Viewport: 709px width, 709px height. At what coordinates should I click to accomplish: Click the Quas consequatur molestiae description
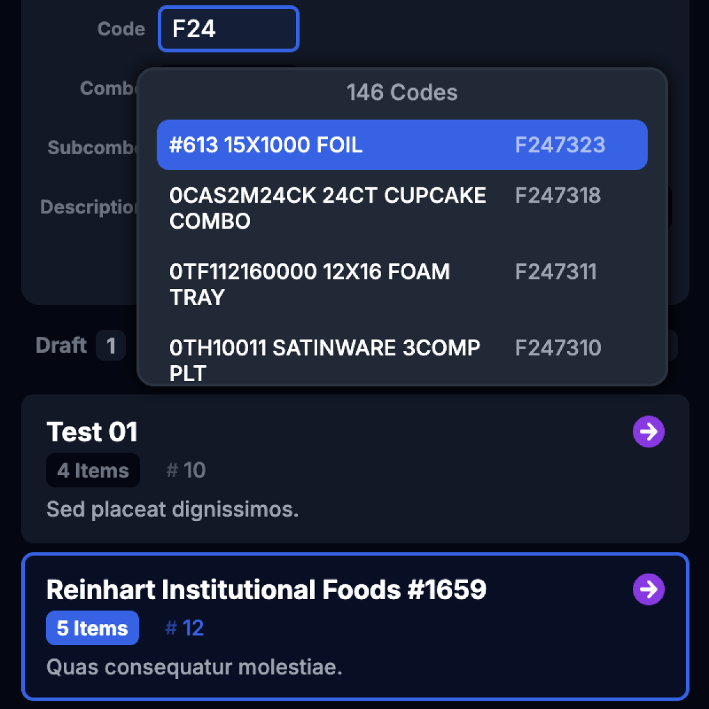pos(194,667)
